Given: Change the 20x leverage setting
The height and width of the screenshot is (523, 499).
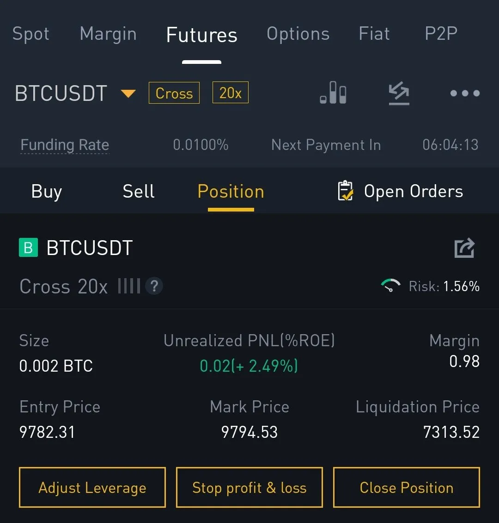Looking at the screenshot, I should (230, 93).
